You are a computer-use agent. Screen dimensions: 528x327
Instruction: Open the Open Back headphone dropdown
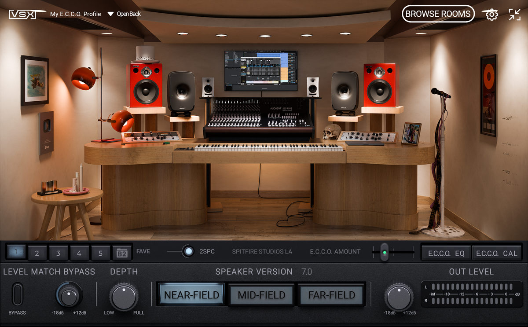point(124,14)
